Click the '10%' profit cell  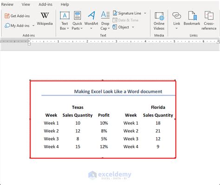tap(104, 123)
